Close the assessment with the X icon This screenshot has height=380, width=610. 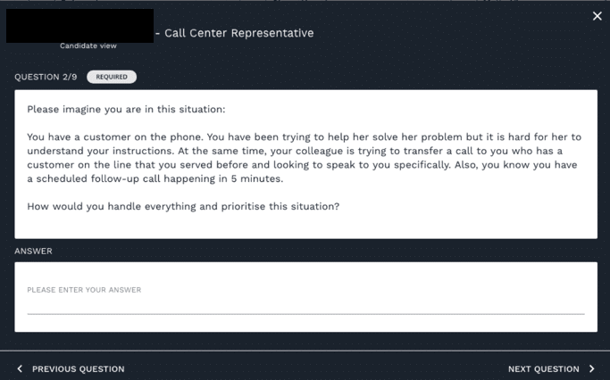click(x=597, y=16)
